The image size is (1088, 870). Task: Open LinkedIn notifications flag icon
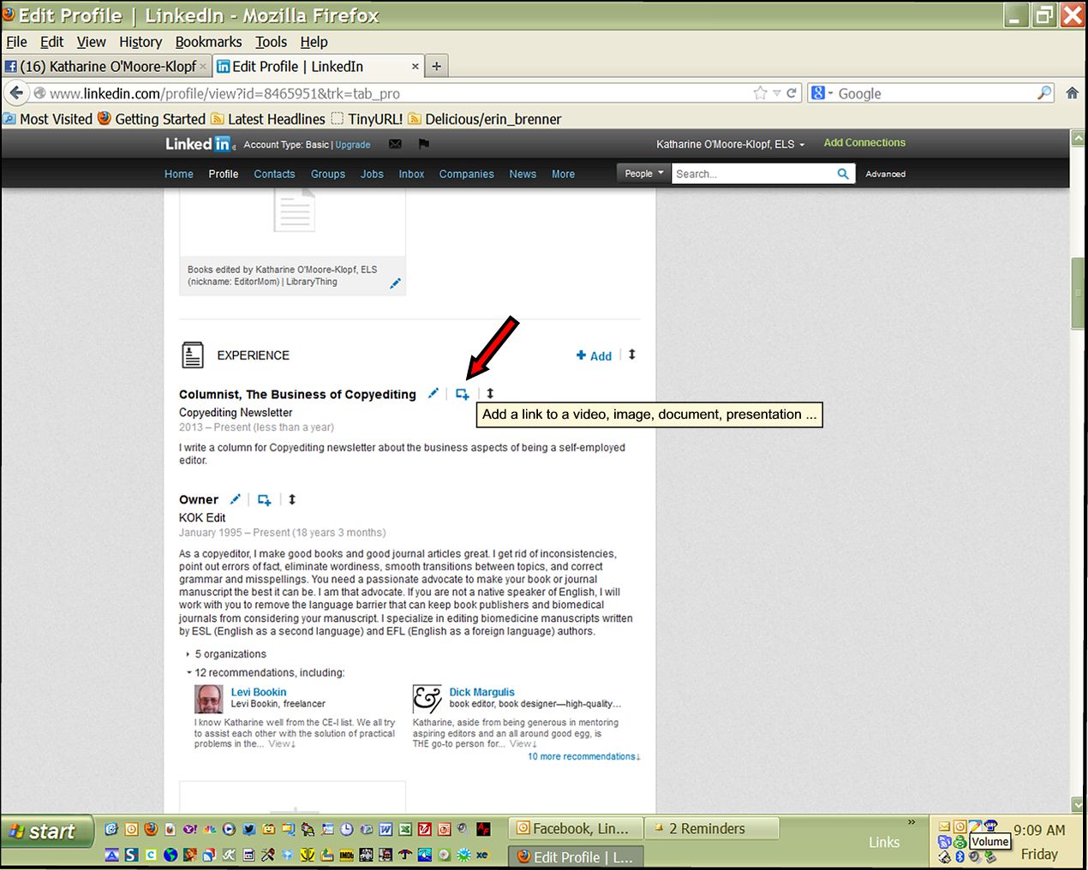point(423,144)
